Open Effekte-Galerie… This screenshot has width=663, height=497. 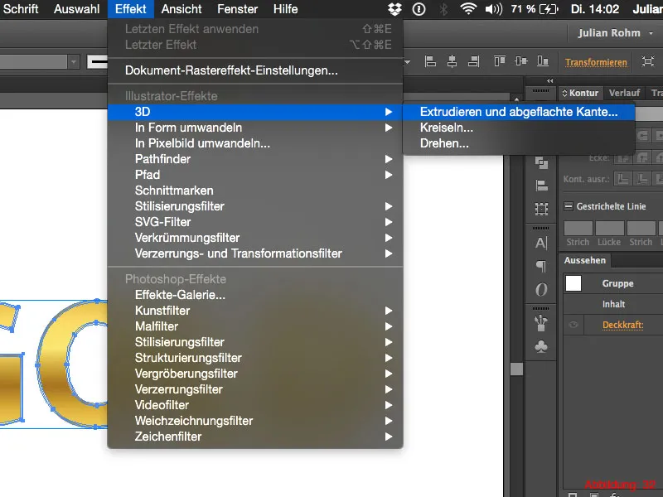click(x=255, y=295)
